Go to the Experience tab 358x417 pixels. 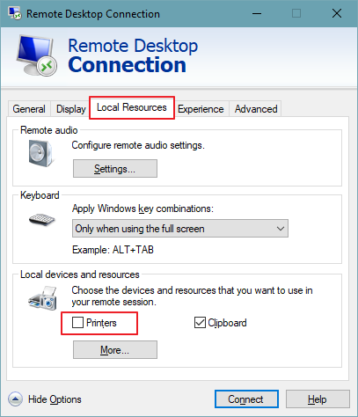(x=201, y=109)
